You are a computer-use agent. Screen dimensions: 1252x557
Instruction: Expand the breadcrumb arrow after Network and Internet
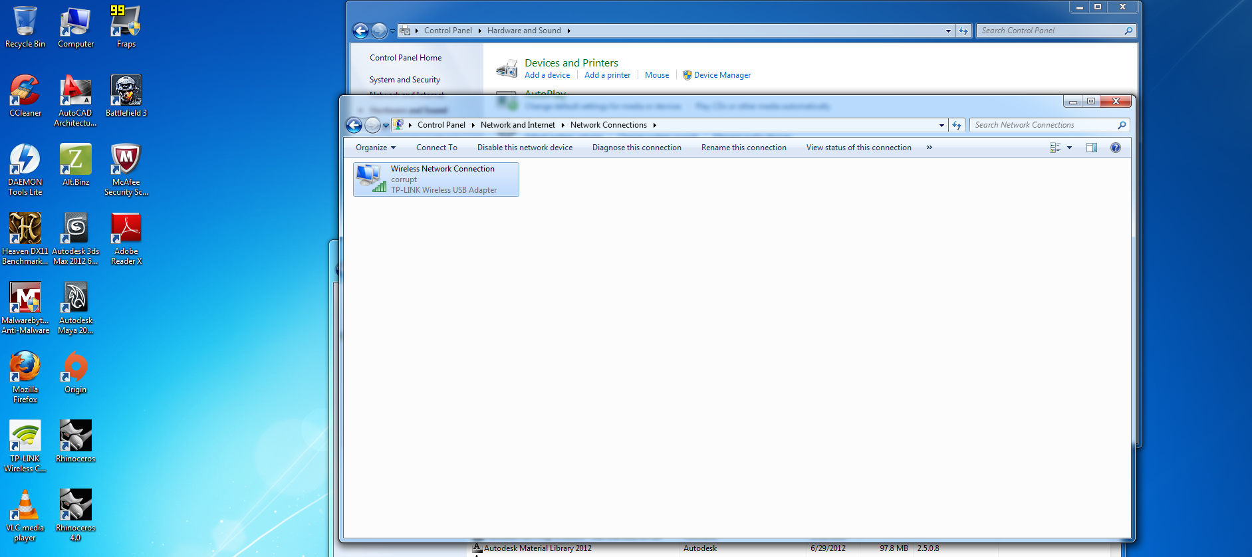coord(563,125)
